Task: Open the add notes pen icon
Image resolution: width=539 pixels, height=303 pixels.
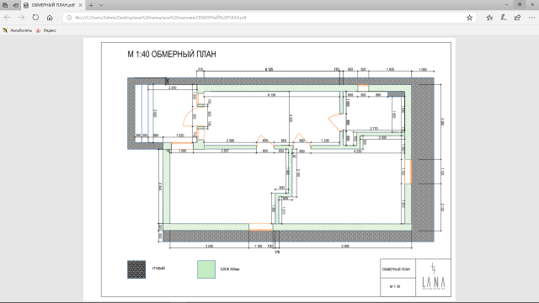Action: tap(504, 18)
